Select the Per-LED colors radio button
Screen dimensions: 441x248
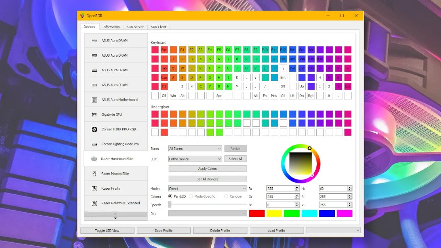[170, 196]
